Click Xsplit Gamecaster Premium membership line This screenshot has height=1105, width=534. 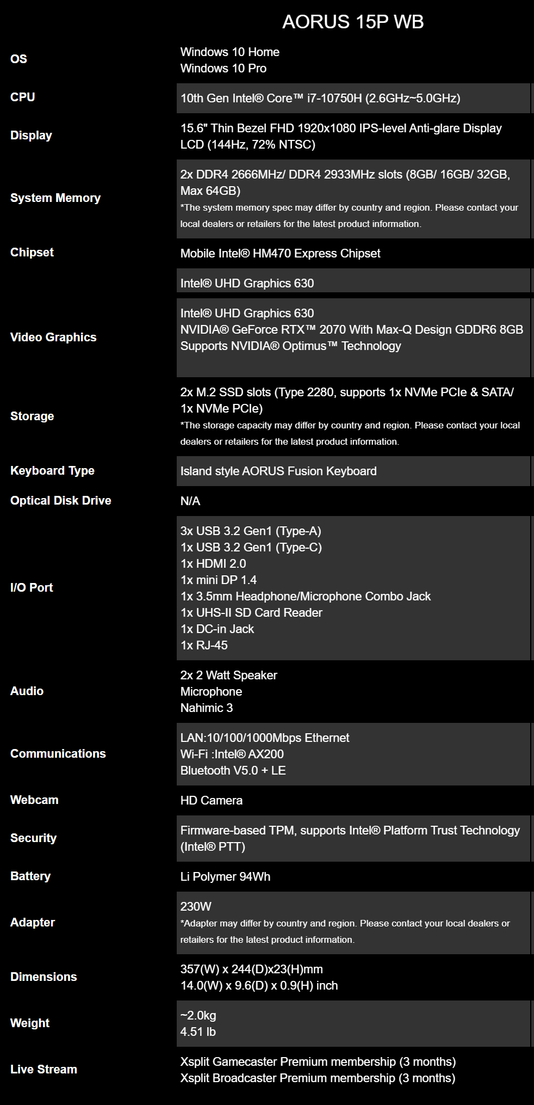pyautogui.click(x=318, y=1062)
